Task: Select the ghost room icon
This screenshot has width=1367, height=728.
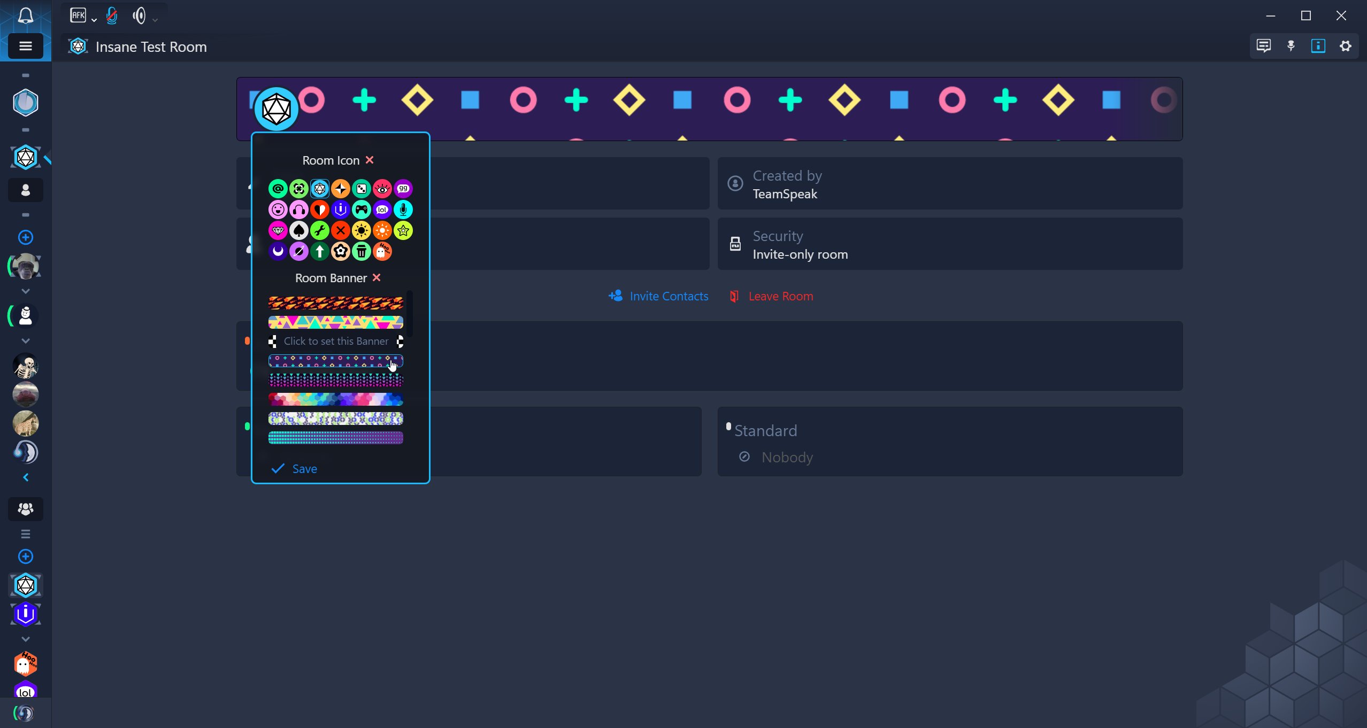Action: pyautogui.click(x=382, y=251)
